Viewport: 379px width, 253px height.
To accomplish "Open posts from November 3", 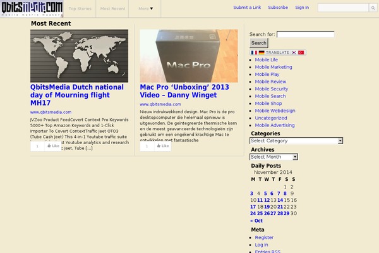I will tap(251, 194).
